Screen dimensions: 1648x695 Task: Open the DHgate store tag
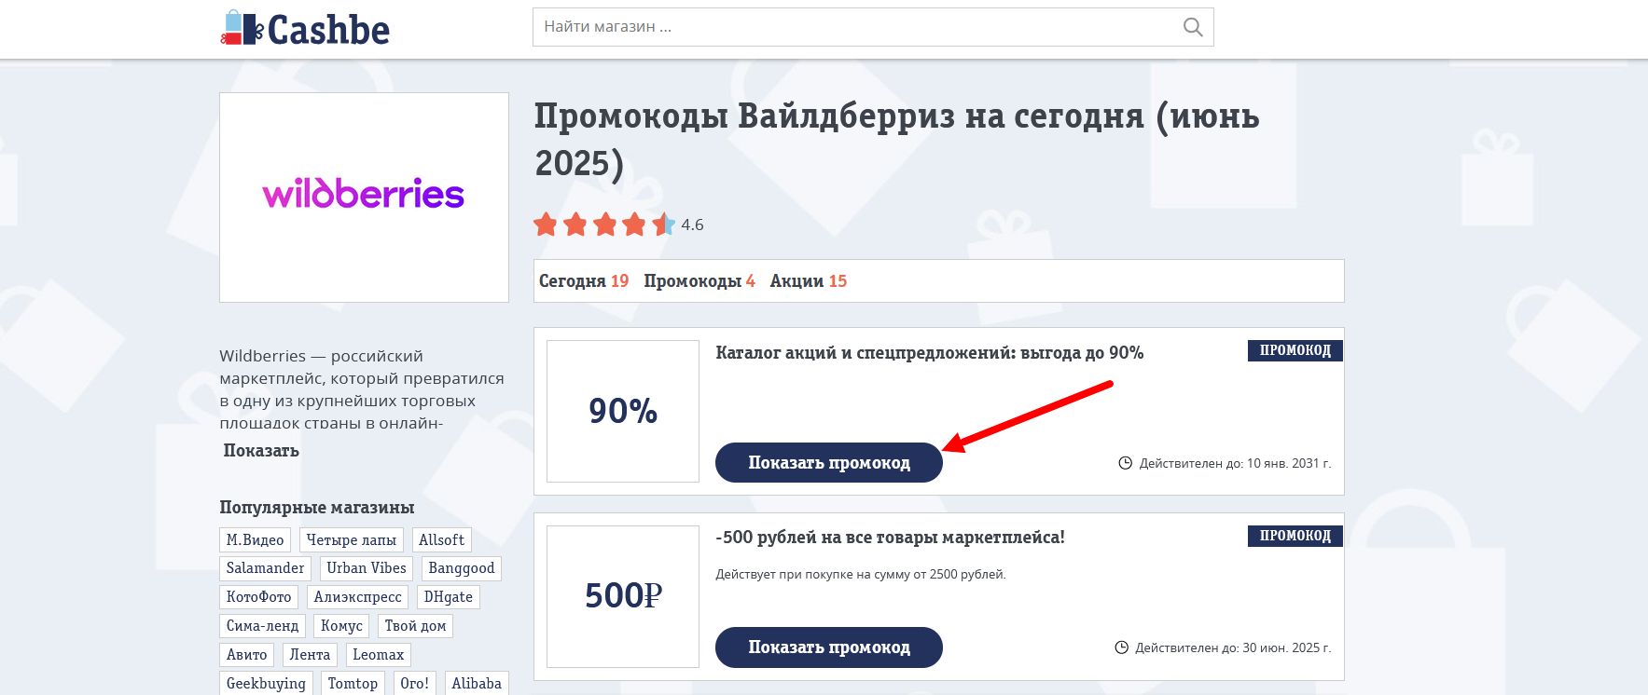pos(449,597)
